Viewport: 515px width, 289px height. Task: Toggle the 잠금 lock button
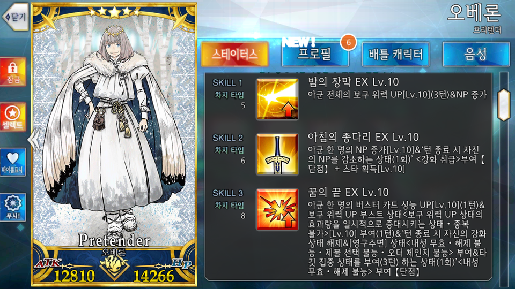(x=13, y=72)
